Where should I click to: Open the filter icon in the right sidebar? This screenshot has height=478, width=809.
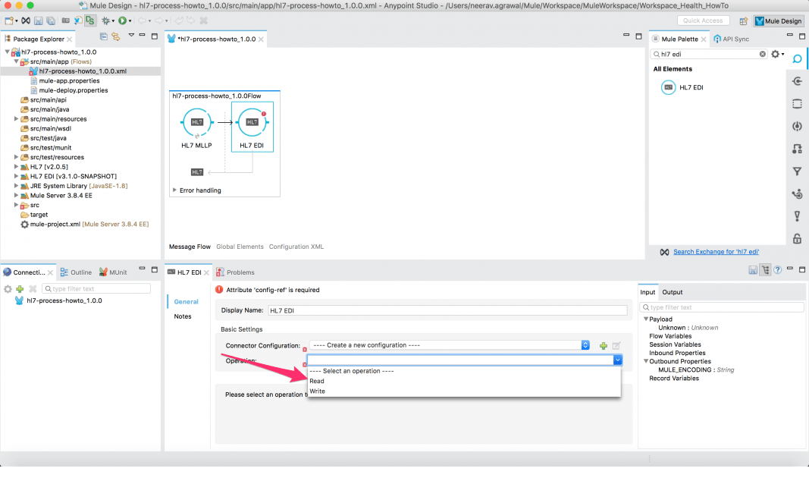[797, 171]
